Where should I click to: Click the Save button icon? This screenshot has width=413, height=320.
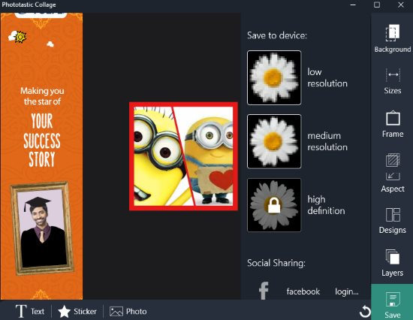coord(392,302)
